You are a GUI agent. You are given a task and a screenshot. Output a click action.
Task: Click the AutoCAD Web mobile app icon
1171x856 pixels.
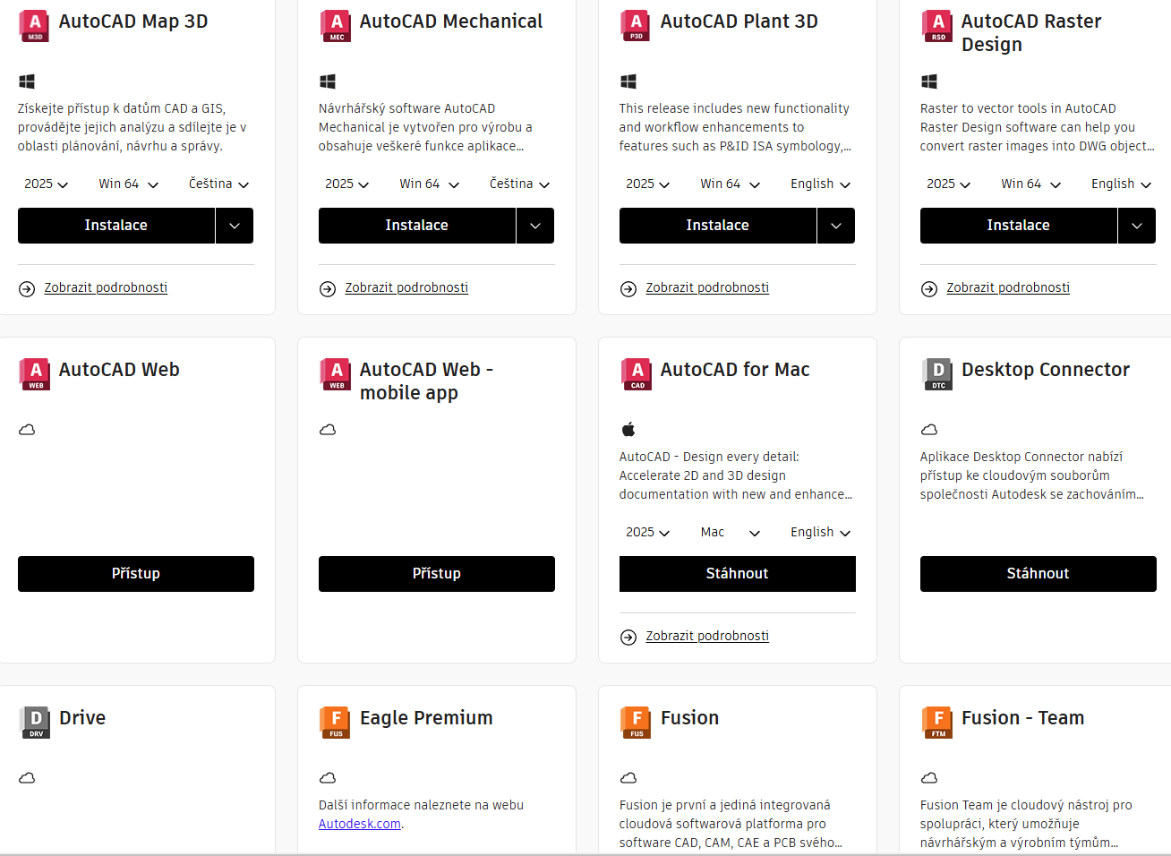tap(336, 374)
